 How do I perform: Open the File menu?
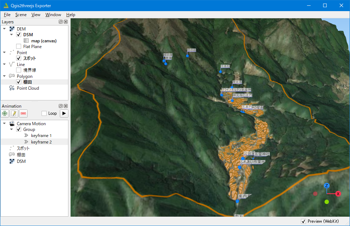7,15
